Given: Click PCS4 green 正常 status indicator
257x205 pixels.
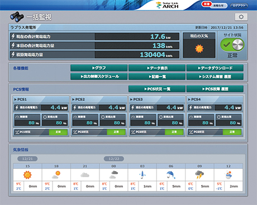Looking at the screenshot, I should coord(232,132).
